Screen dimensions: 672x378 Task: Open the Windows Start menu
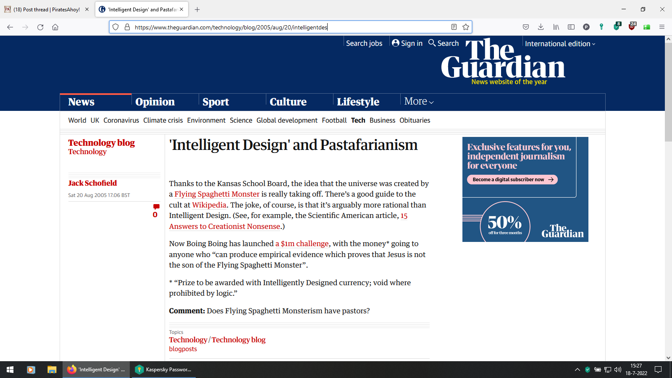10,370
